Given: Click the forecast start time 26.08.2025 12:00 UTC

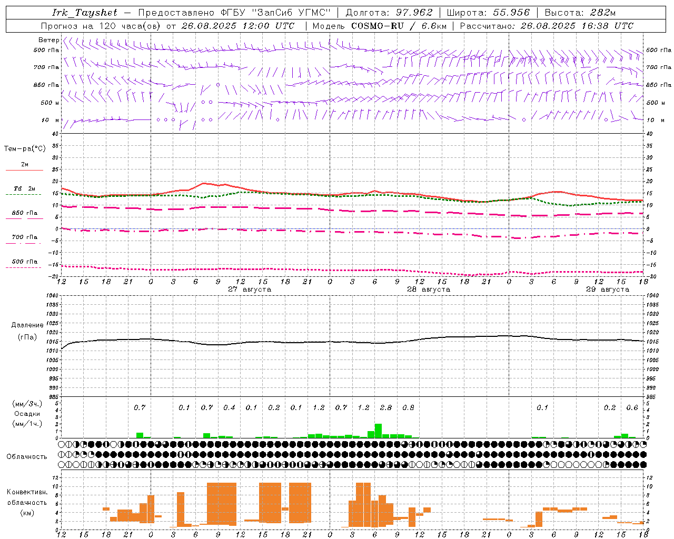Looking at the screenshot, I should [x=238, y=26].
